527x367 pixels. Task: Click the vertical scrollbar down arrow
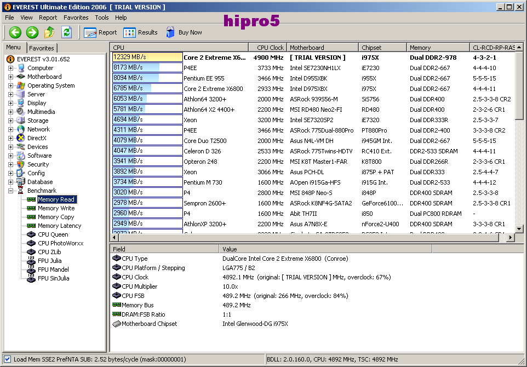(x=519, y=229)
